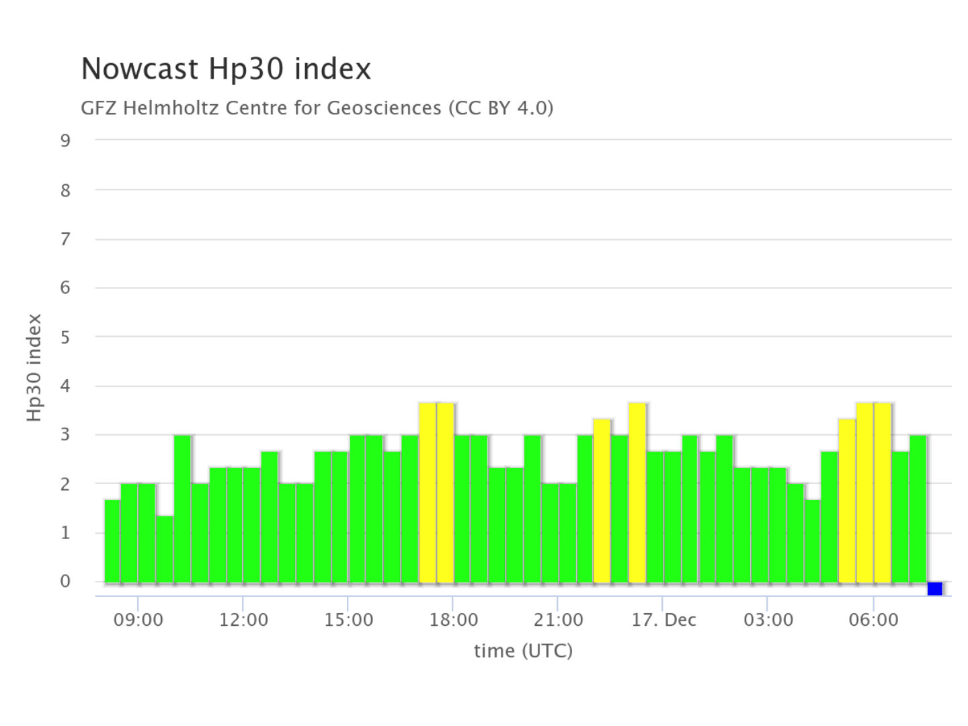Click the '15:00' x-axis label
The image size is (968, 726).
tap(348, 620)
